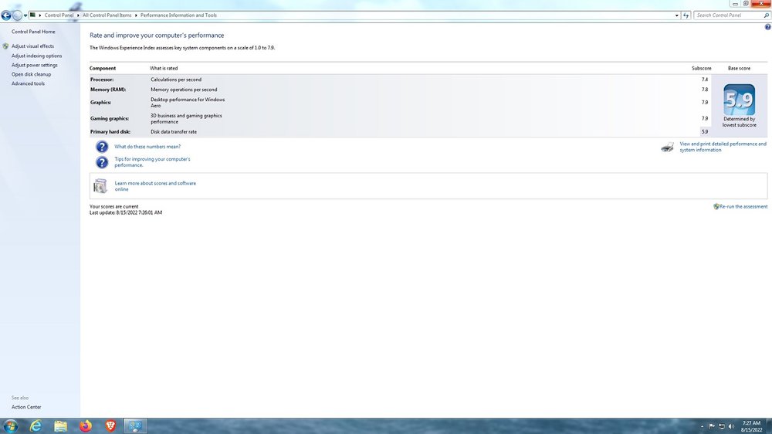
Task: Click the printer icon for detailed performance info
Action: point(668,147)
